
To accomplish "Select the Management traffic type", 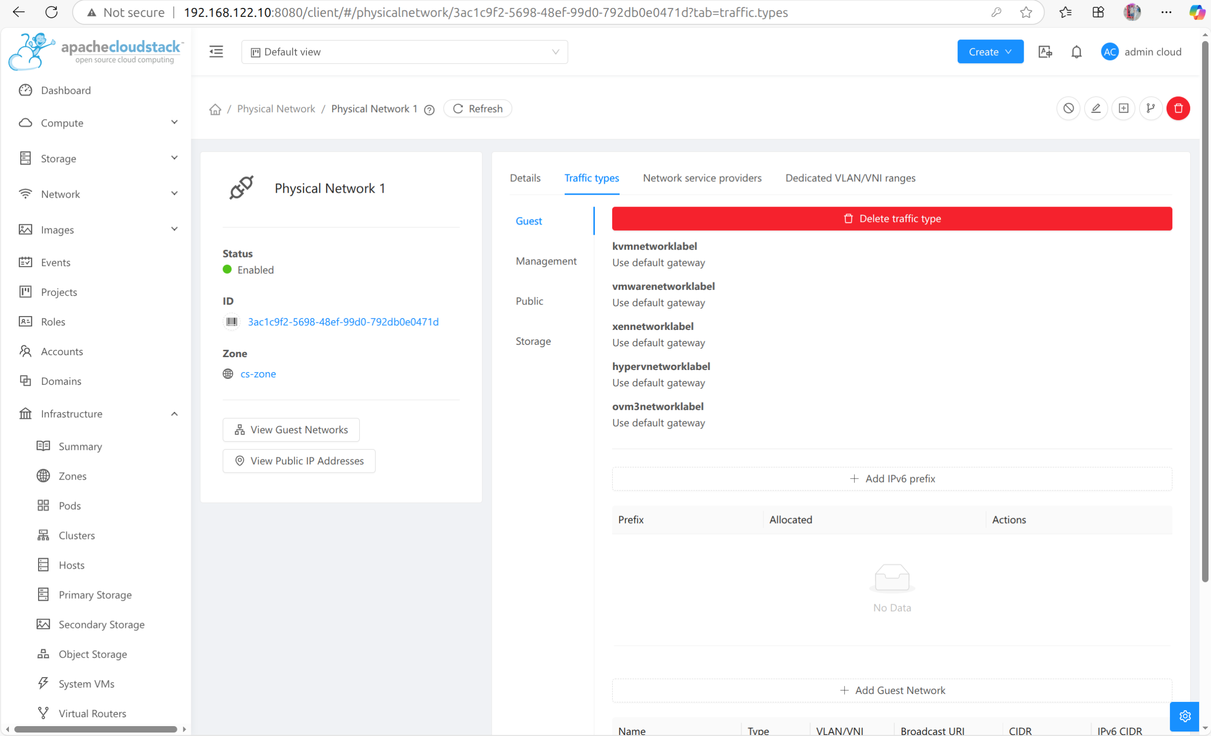I will point(546,261).
